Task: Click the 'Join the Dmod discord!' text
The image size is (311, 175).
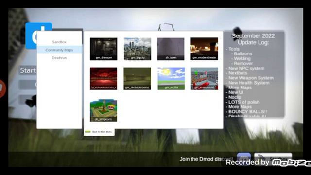Action: (x=206, y=159)
